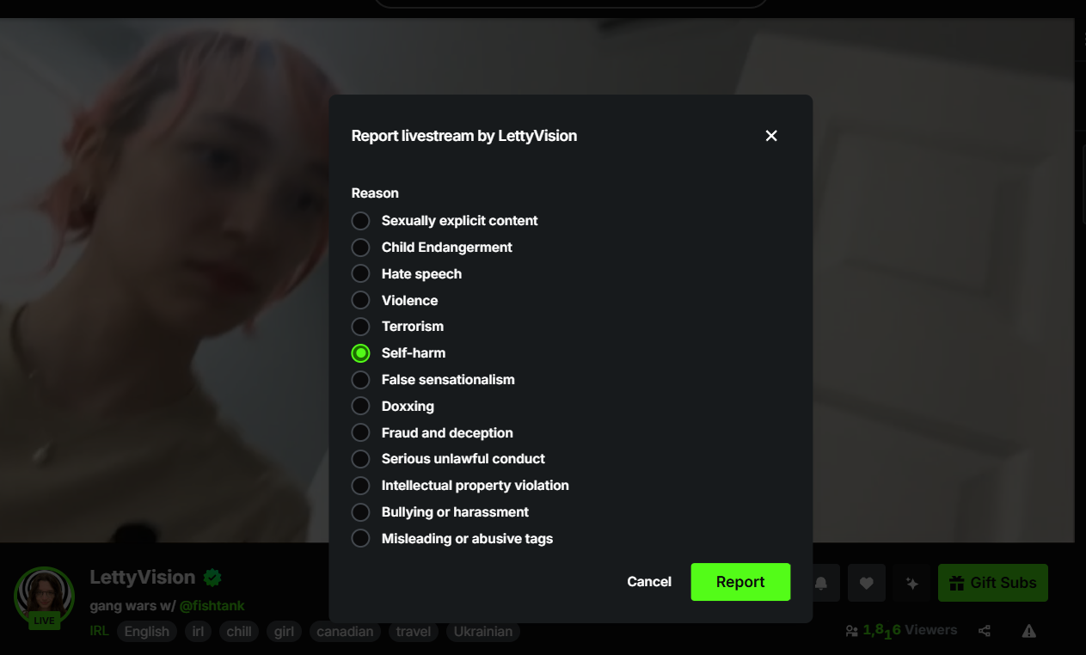Viewport: 1086px width, 655px height.
Task: Click 'gang wars w/' stream title text
Action: (x=132, y=606)
